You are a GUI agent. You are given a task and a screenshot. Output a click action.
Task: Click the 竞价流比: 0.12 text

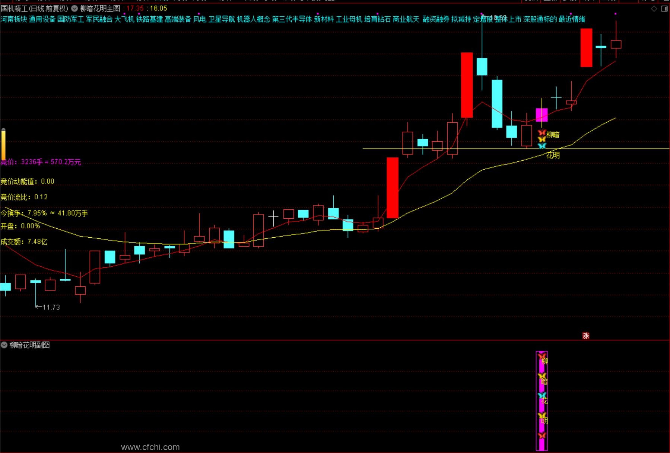(24, 197)
